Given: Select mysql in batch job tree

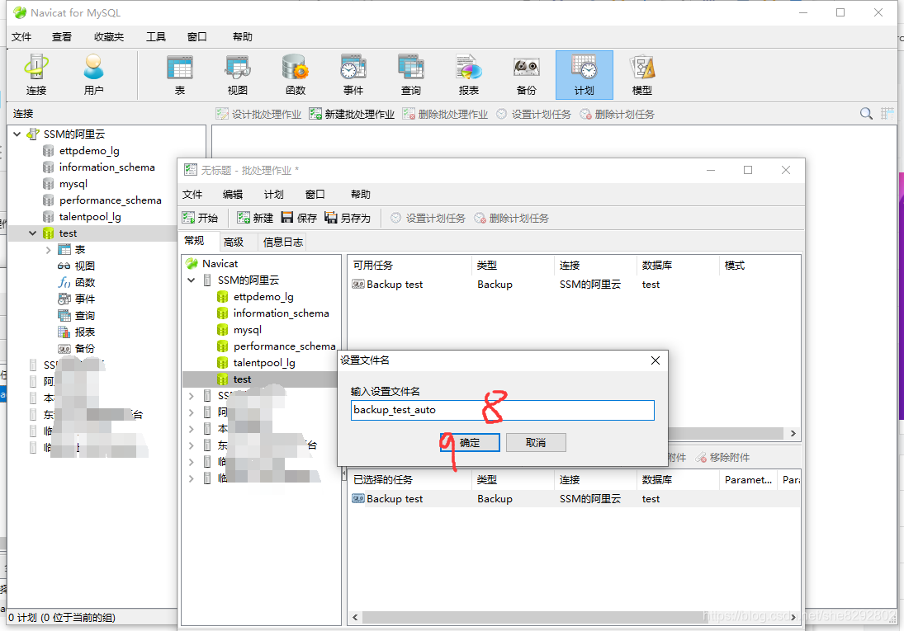Looking at the screenshot, I should coord(248,330).
